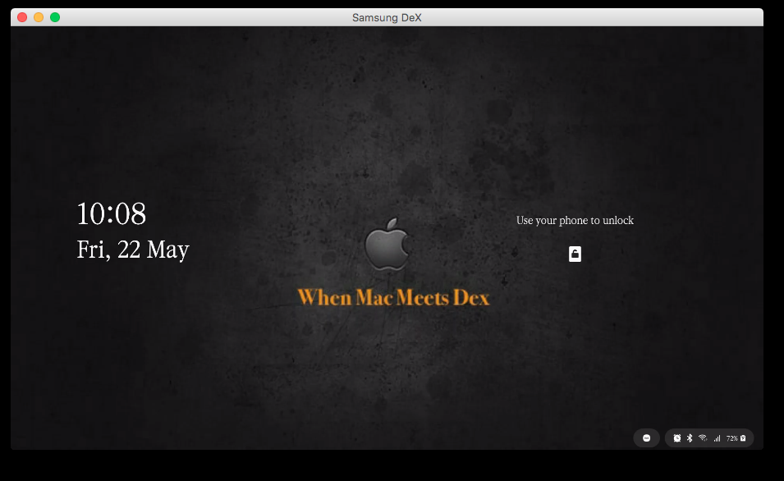Click the Wi-Fi status icon

click(x=703, y=438)
